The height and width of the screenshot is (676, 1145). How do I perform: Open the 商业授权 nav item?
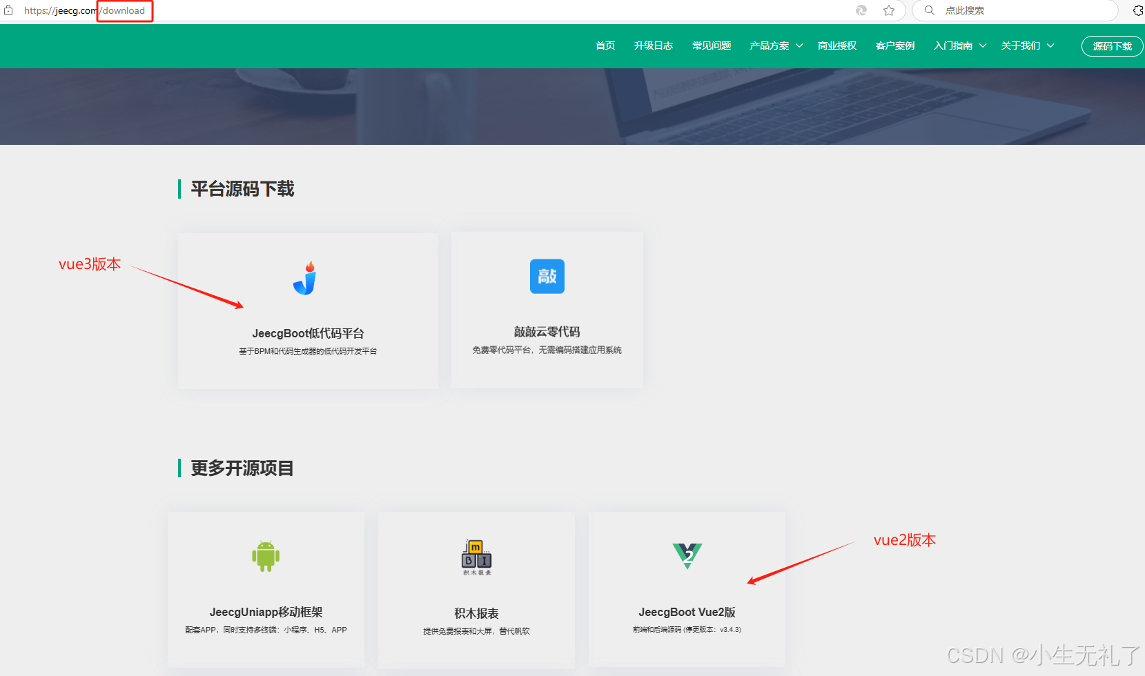pos(837,46)
